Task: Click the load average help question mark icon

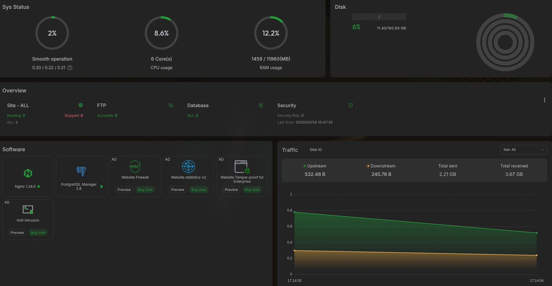Action: point(70,67)
